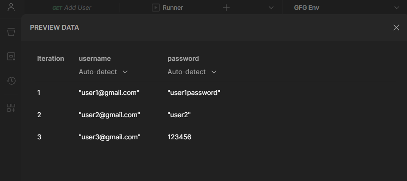Click the person icon in the sidebar
The width and height of the screenshot is (407, 181).
[11, 8]
